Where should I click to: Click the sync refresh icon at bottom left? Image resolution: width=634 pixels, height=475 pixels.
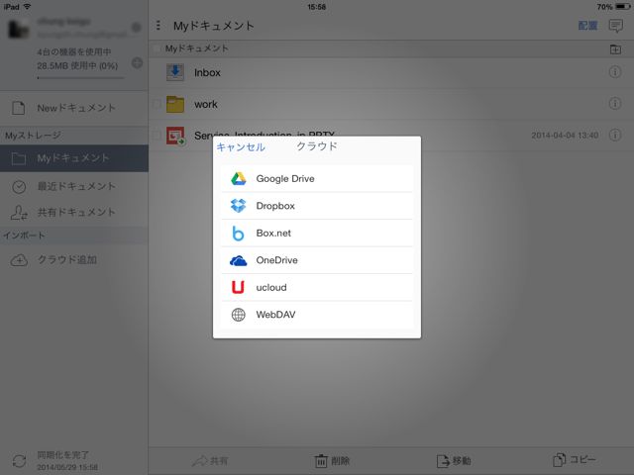tap(20, 461)
